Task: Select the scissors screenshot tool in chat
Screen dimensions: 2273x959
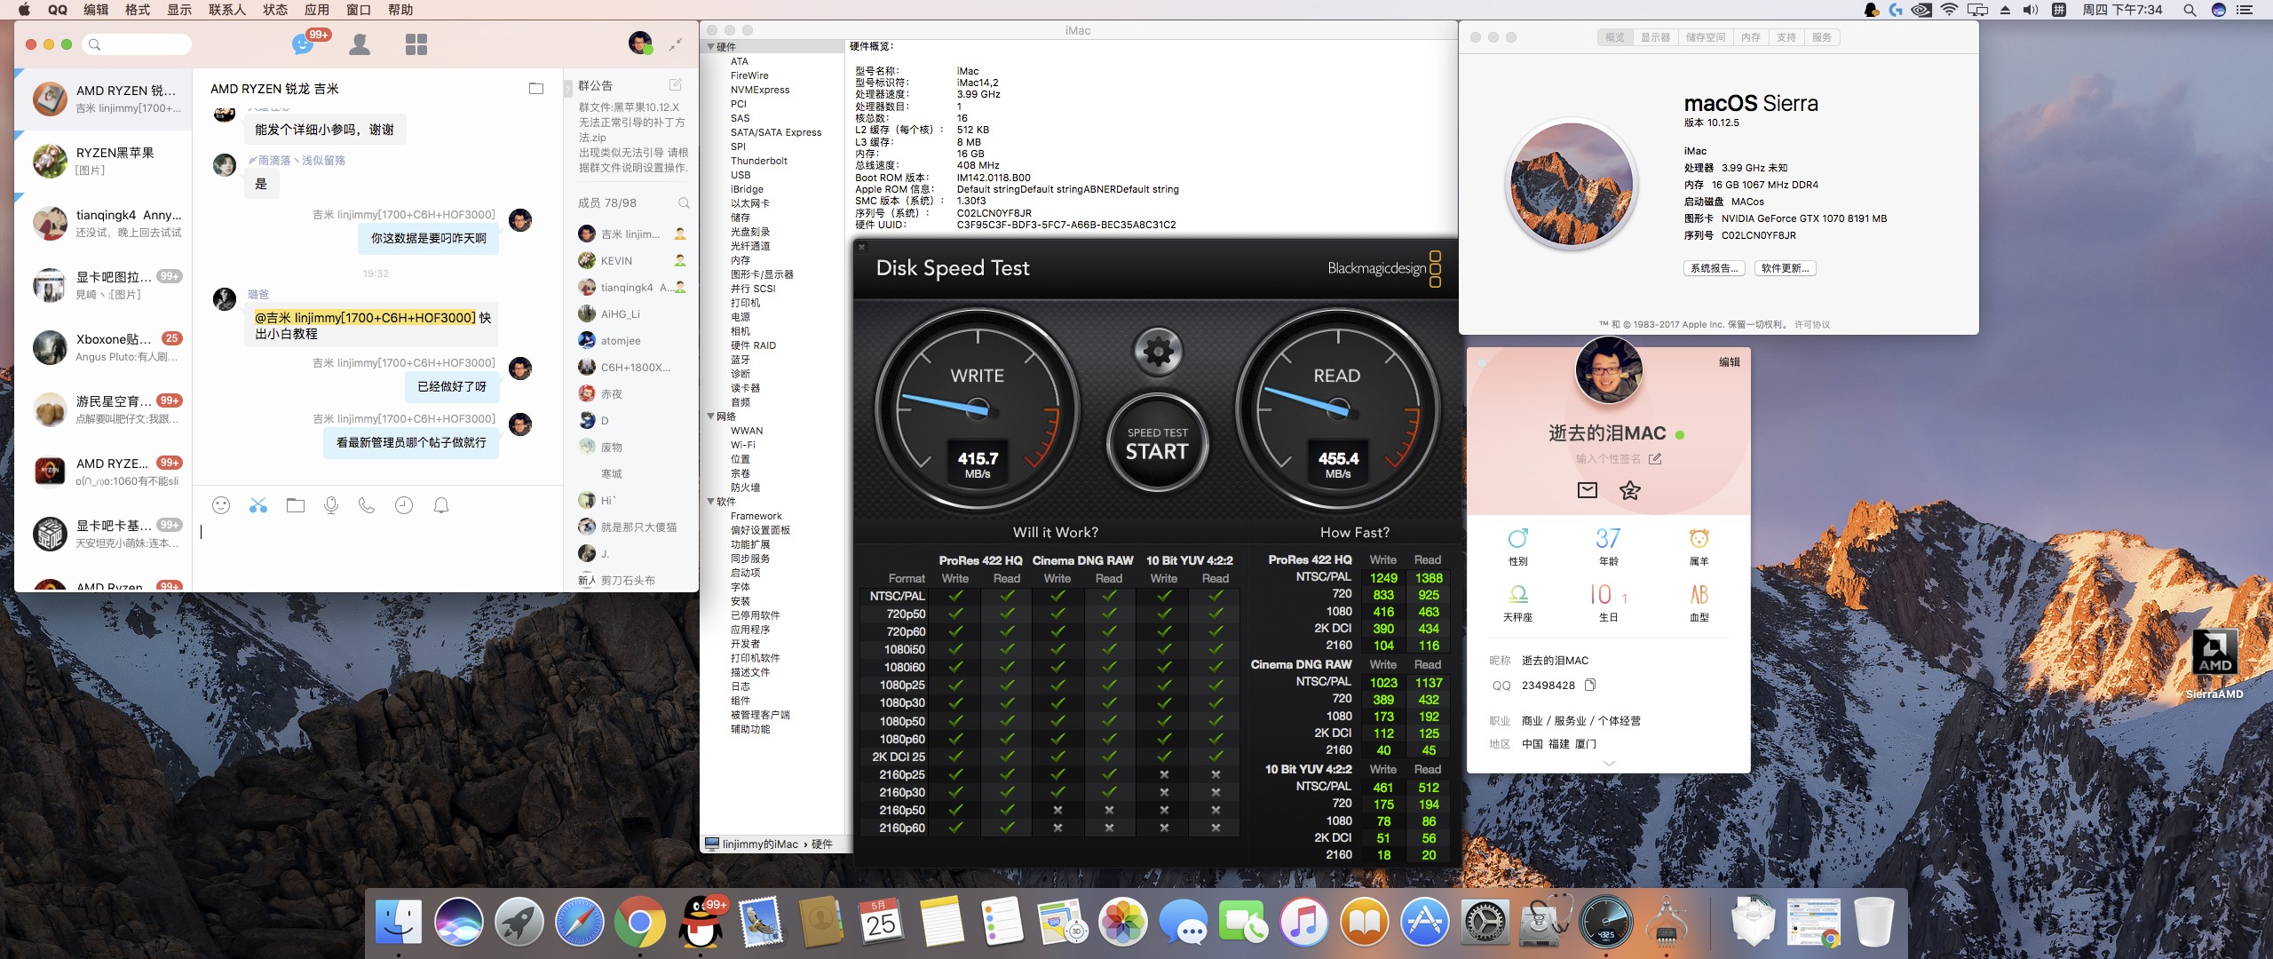Action: point(258,505)
